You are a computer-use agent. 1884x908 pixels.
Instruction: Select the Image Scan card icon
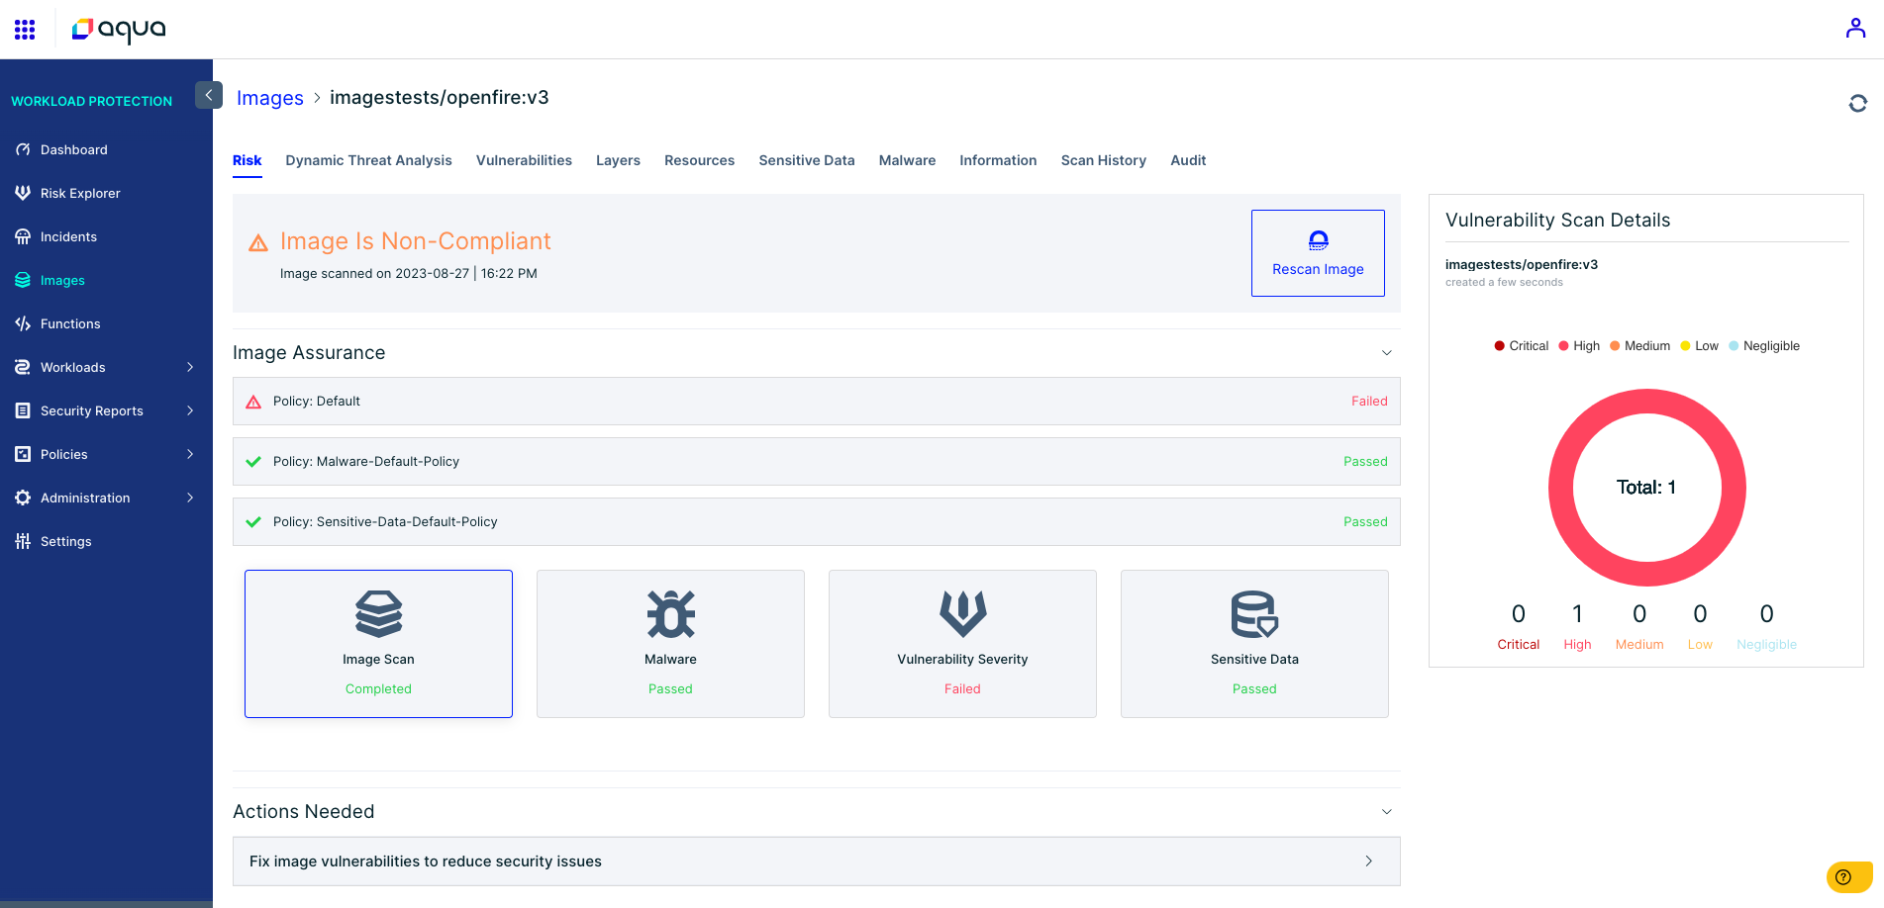pos(378,613)
